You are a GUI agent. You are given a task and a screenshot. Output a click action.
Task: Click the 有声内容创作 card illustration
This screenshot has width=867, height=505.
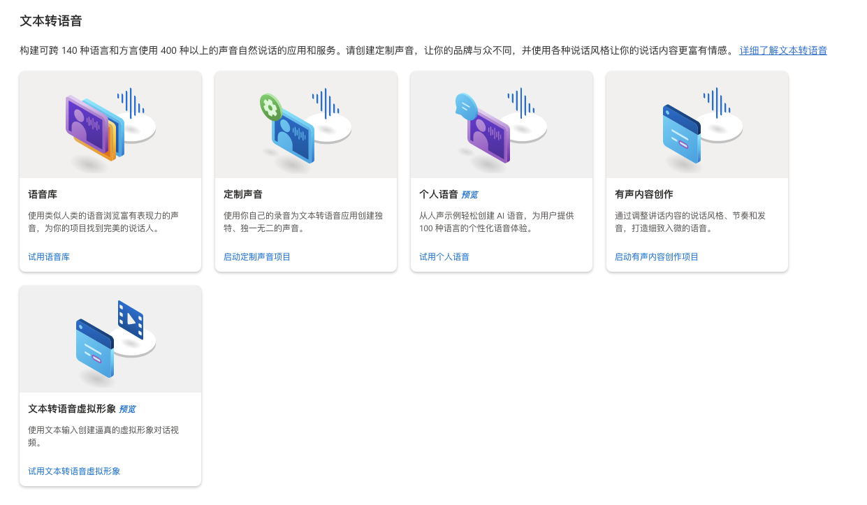click(697, 124)
